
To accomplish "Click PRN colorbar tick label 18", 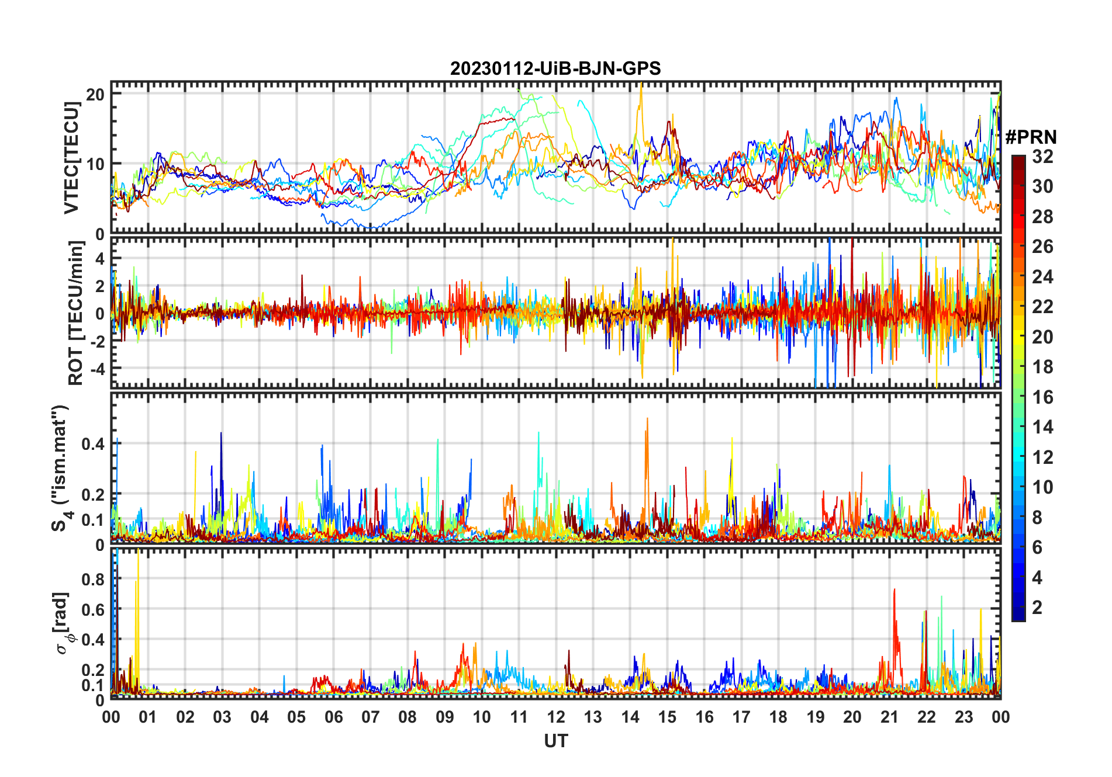I will click(1042, 366).
